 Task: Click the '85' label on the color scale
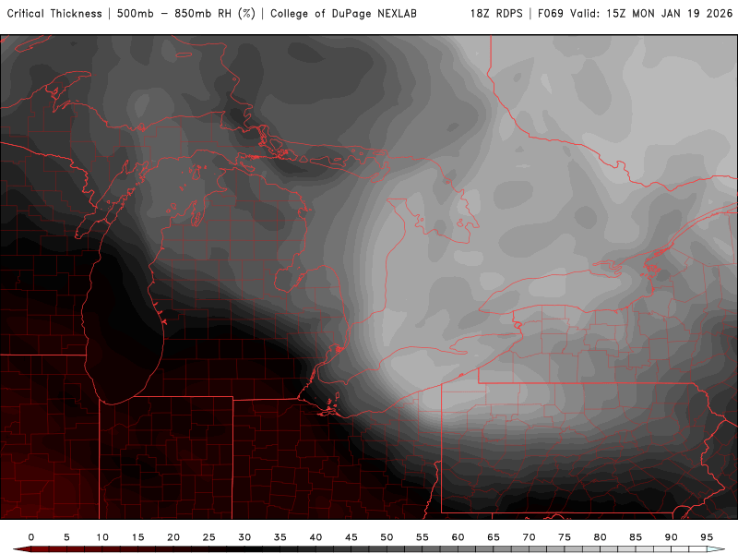click(x=636, y=537)
